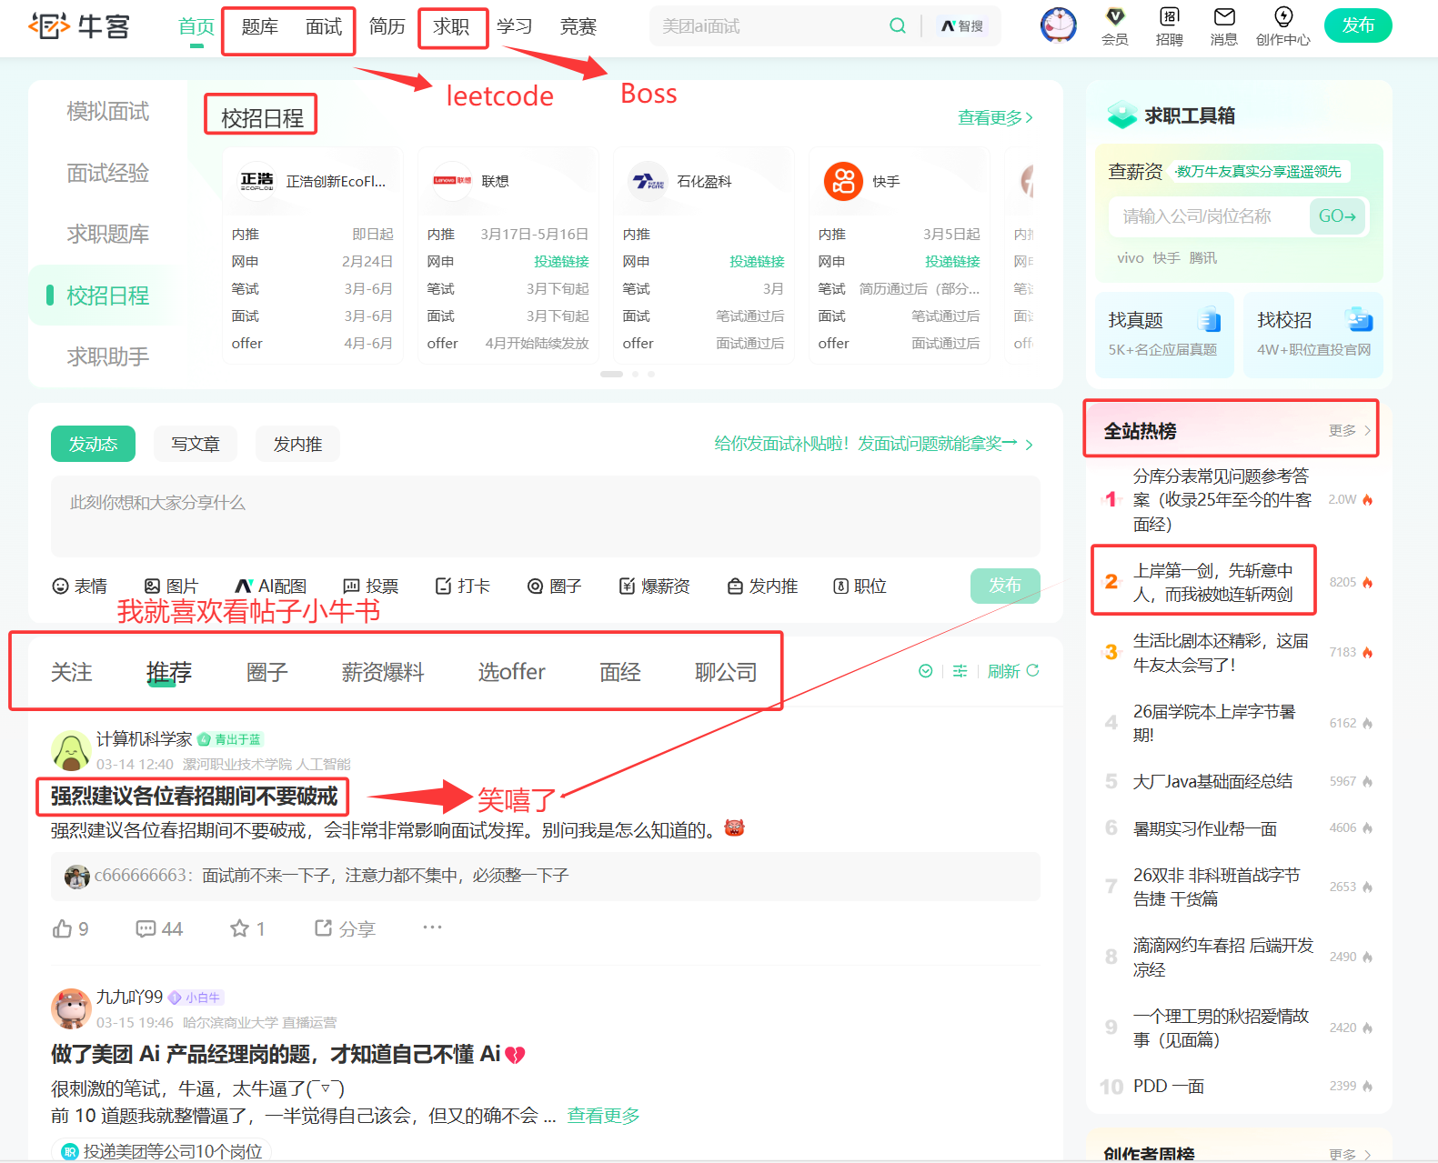1438x1163 pixels.
Task: Focus the 请输入公司/岗位名称 salary field
Action: point(1208,216)
